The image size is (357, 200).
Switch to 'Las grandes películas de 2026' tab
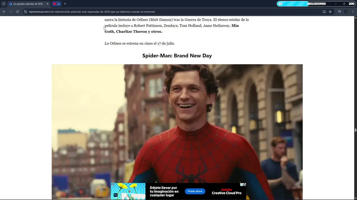coord(29,4)
